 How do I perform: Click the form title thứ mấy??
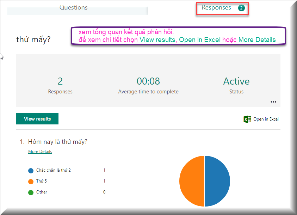pyautogui.click(x=33, y=39)
